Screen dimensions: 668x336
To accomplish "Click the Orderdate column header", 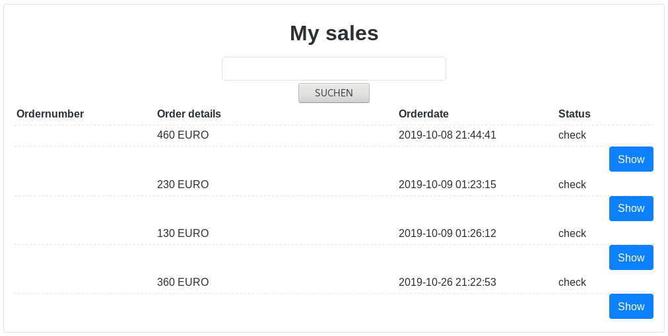I will click(424, 114).
